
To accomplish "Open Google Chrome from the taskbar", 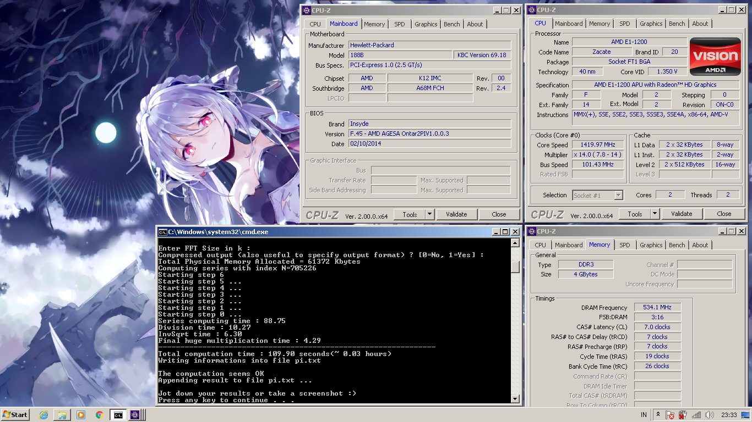I will pos(99,415).
